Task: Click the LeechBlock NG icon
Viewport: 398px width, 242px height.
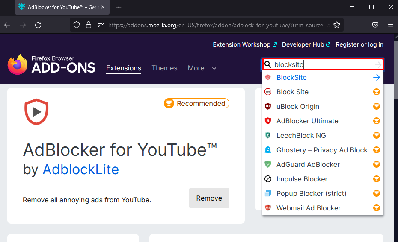Action: 268,135
